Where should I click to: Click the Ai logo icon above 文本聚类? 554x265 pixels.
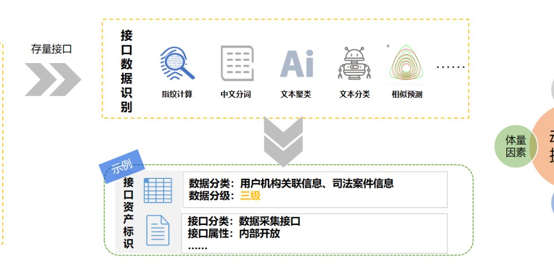(297, 64)
